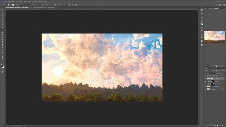
Task: Open the Filter menu
Action: click(29, 2)
